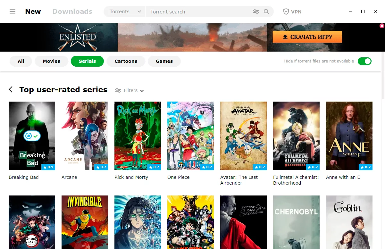The image size is (385, 249).
Task: Go back using the left arrow
Action: 11,90
